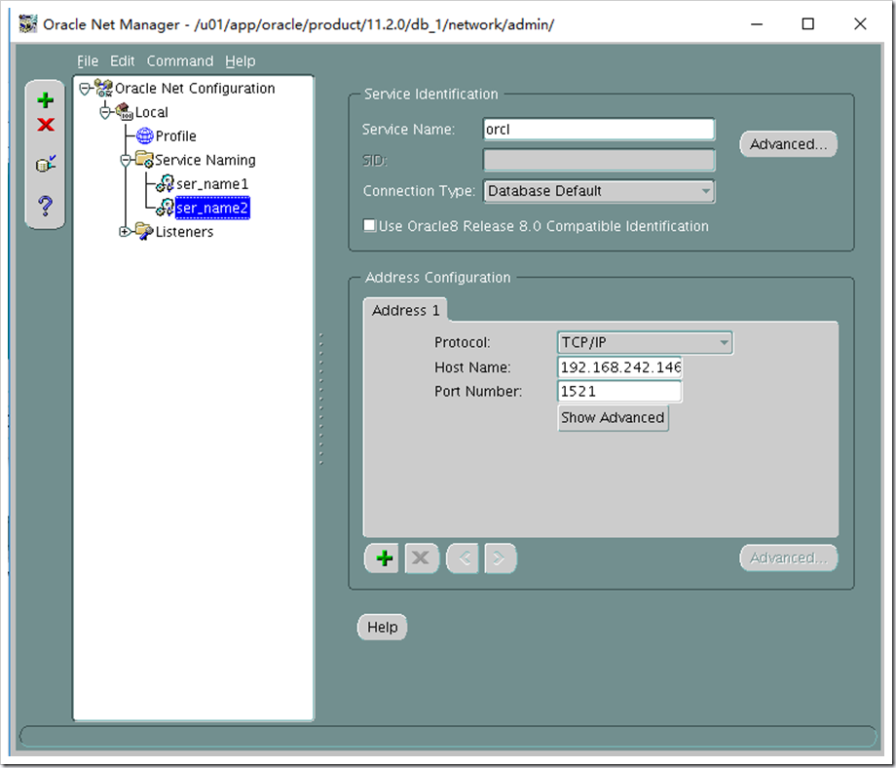Click the Oracle Net Configuration root icon
The height and width of the screenshot is (768, 896).
coord(103,88)
